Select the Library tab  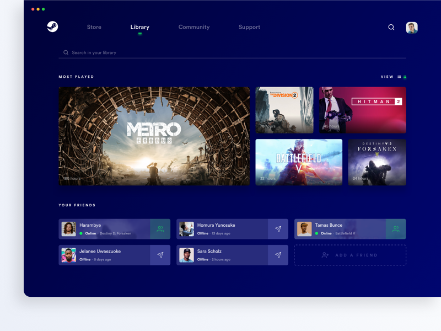coord(140,27)
